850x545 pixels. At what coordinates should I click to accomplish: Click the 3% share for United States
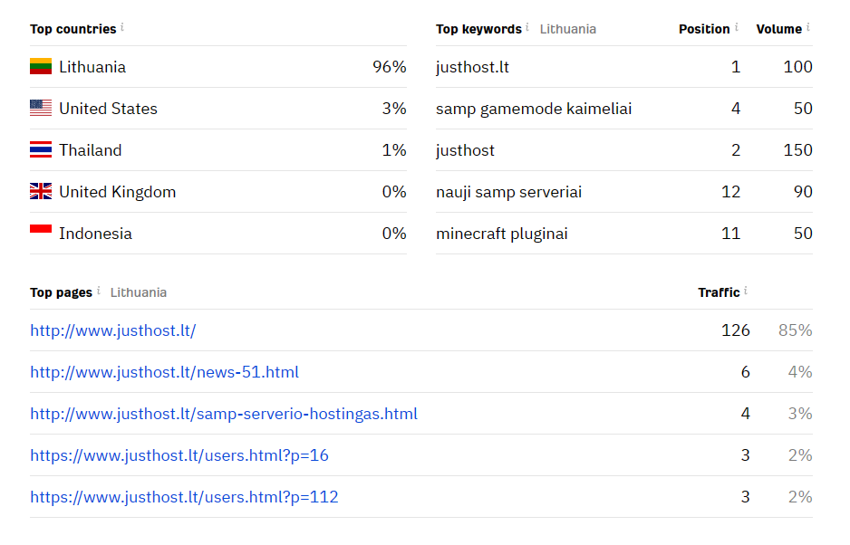(394, 109)
